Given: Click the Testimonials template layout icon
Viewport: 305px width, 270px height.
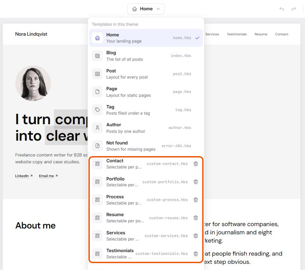Looking at the screenshot, I should point(97,254).
